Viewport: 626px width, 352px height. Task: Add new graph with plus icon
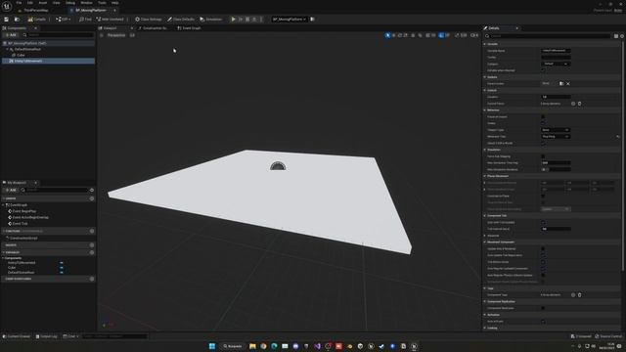tap(92, 198)
